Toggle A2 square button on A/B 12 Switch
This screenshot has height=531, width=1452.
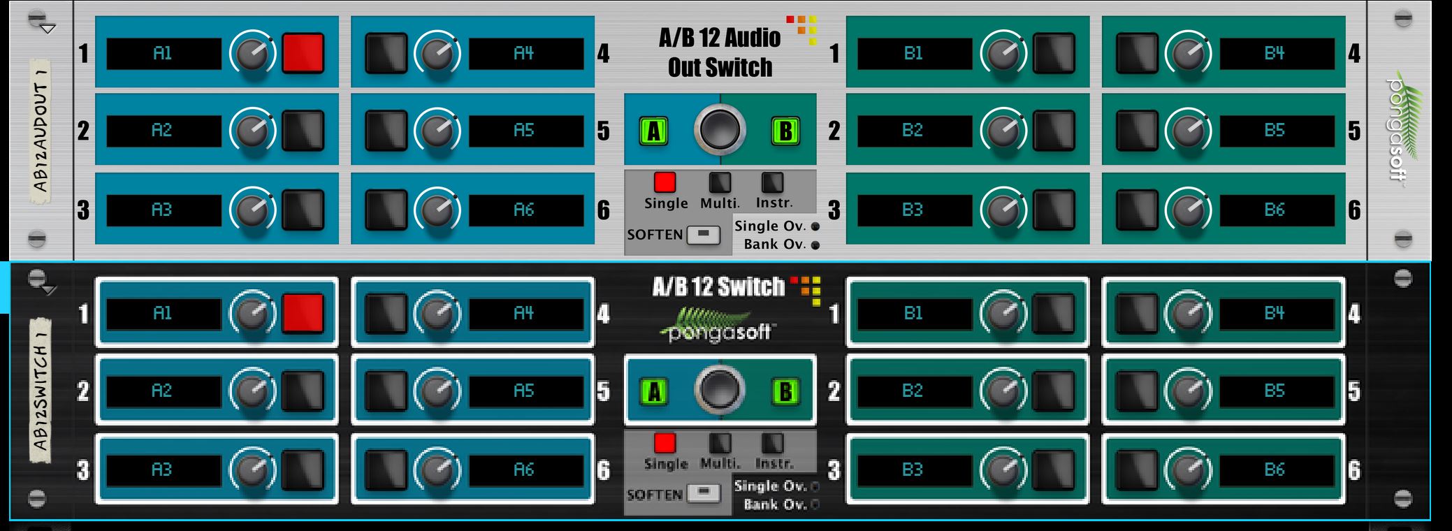click(x=303, y=391)
